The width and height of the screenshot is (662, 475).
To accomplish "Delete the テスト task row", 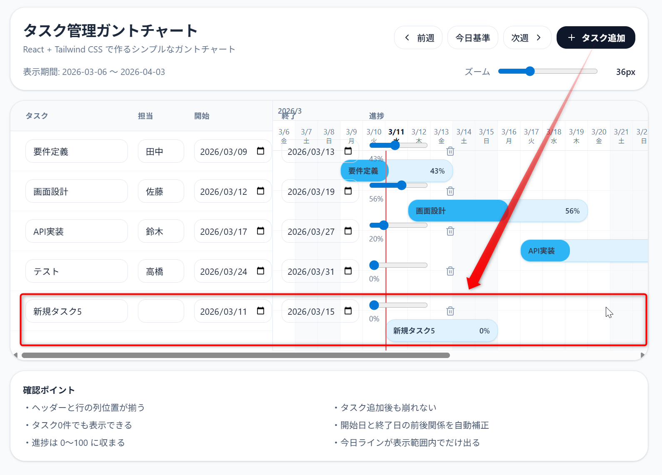I will (x=450, y=271).
